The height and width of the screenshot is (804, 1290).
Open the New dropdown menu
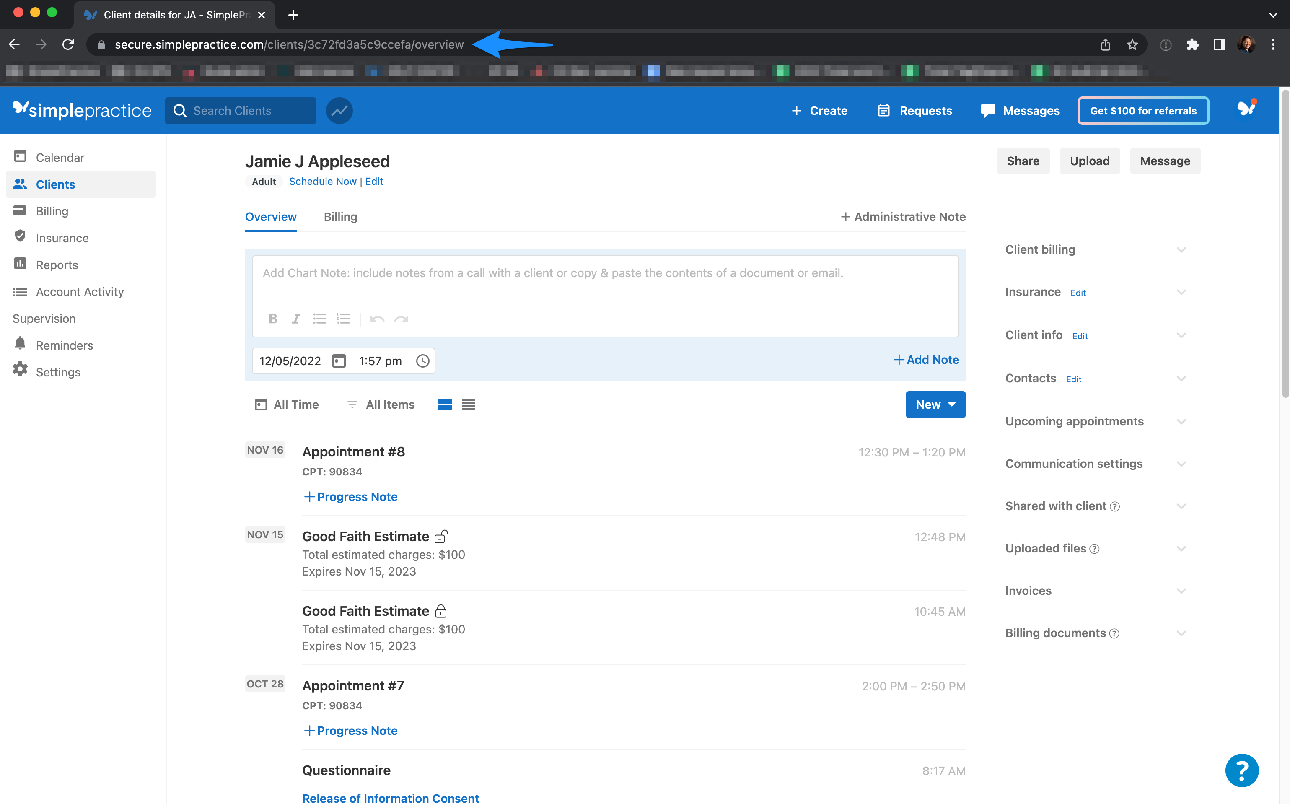(x=935, y=404)
